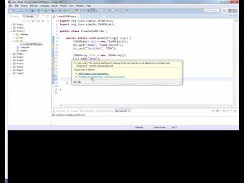
Task: Open the Debug button dropdown arrow
Action: 42,11
